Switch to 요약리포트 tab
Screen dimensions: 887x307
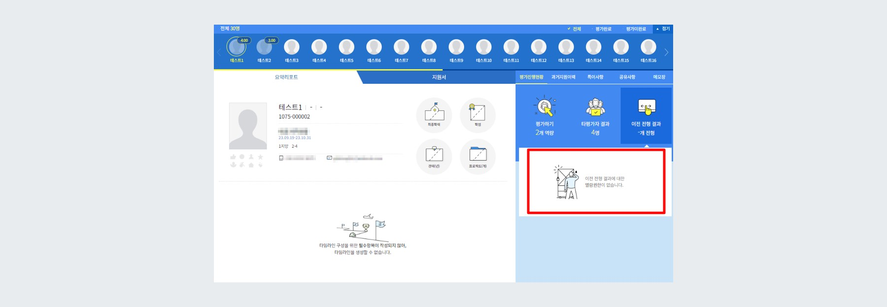click(286, 77)
